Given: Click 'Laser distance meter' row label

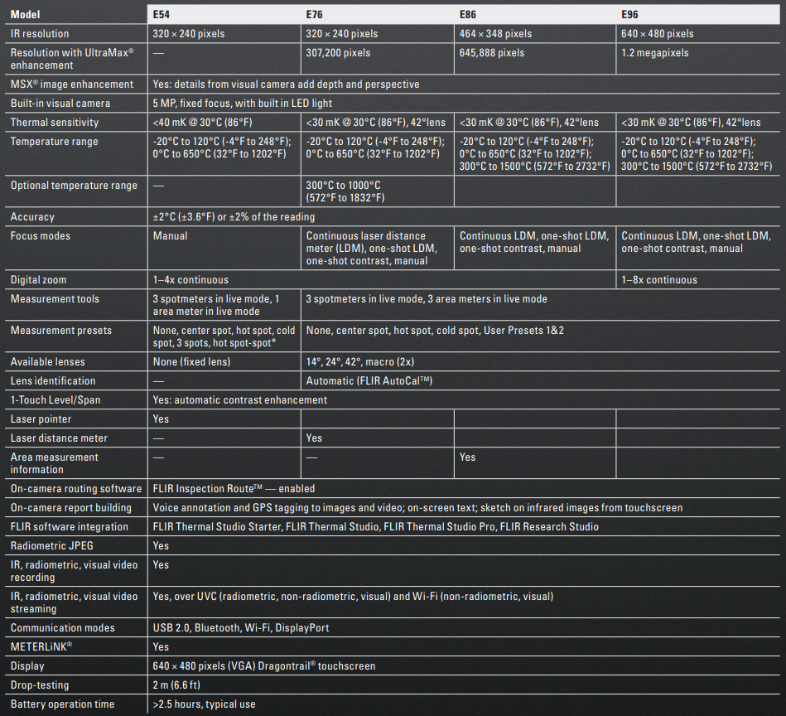Looking at the screenshot, I should pyautogui.click(x=59, y=438).
